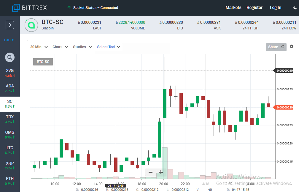Screen dimensions: 299x192
Task: Open the 30 Min interval dropdown
Action: tap(39, 47)
